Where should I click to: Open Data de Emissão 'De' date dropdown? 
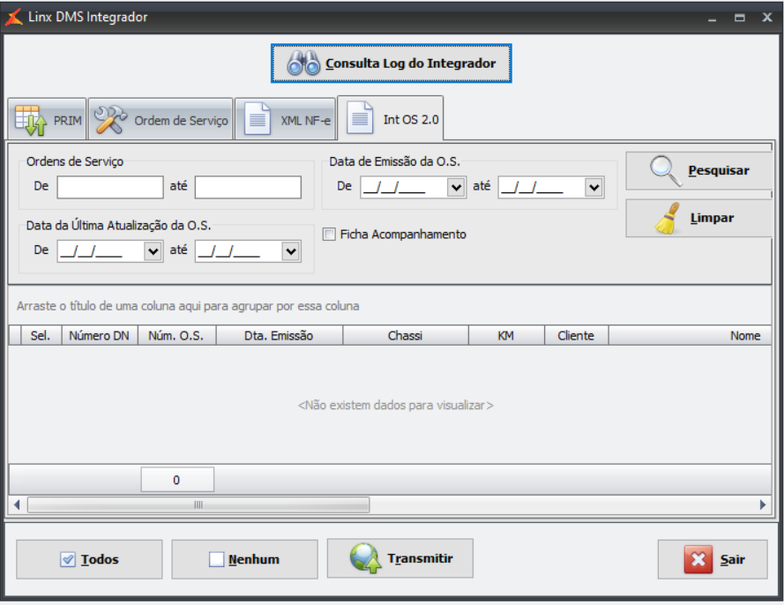(x=456, y=188)
